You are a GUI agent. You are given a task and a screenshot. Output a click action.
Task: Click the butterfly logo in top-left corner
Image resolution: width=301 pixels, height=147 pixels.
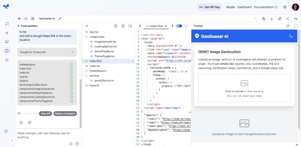(6, 7)
